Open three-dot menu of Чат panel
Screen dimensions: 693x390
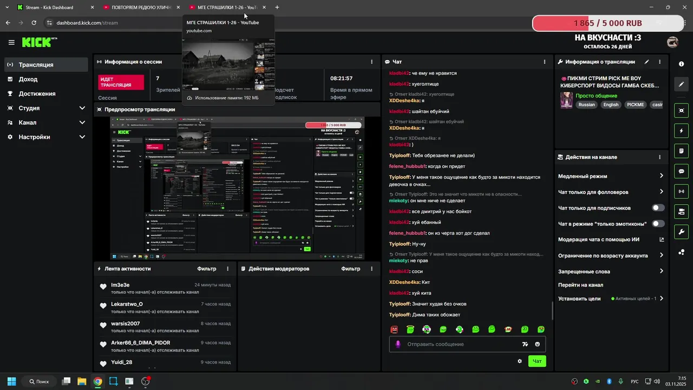pos(544,62)
